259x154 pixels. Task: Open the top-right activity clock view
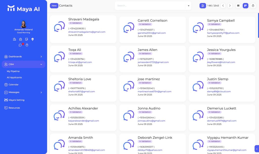coord(253,6)
